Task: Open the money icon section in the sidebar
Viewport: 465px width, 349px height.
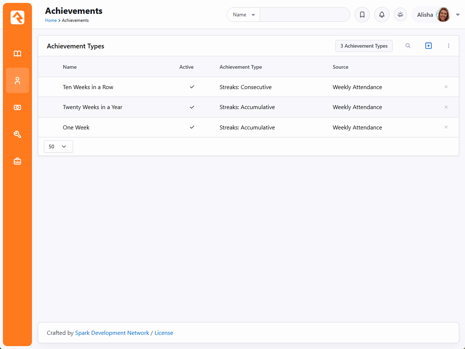Action: pos(17,108)
